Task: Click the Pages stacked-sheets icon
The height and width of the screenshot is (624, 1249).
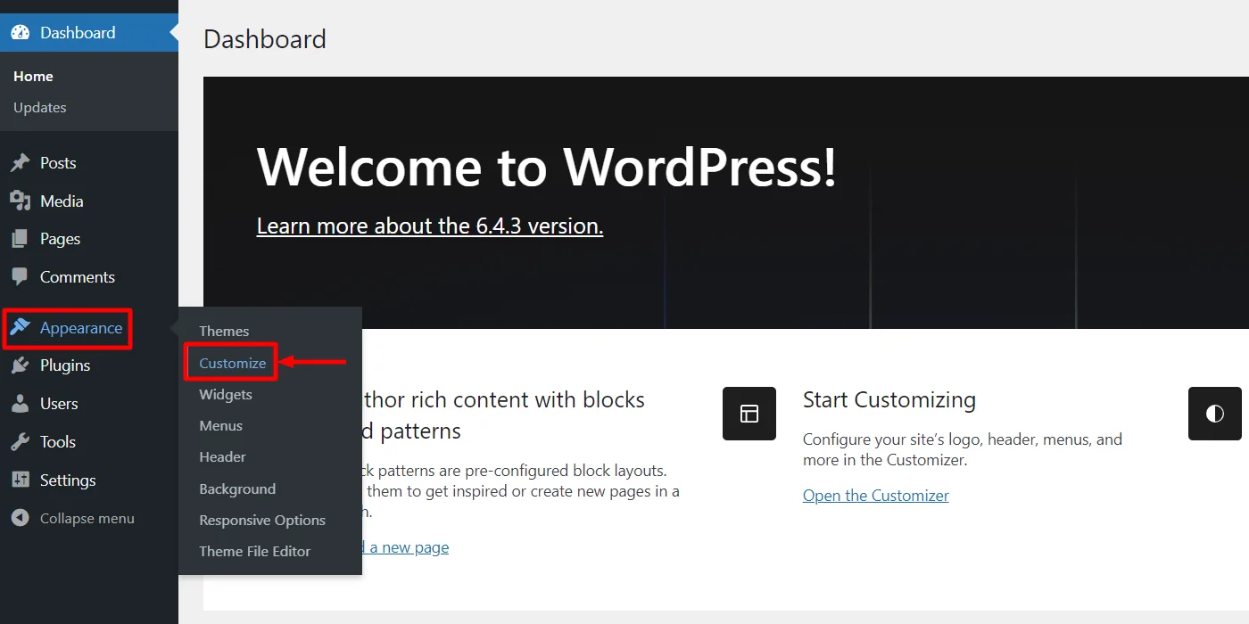Action: click(20, 239)
